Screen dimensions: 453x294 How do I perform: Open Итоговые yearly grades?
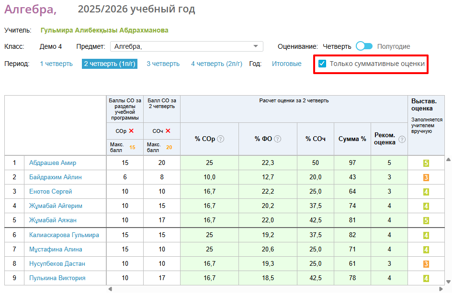click(x=286, y=64)
